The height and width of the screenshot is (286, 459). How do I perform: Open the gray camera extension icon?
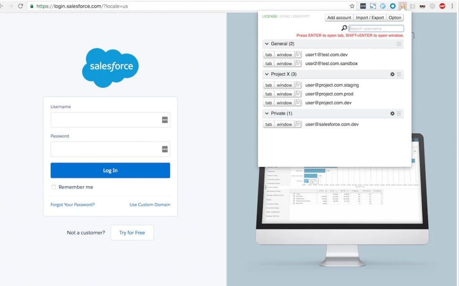click(x=413, y=6)
